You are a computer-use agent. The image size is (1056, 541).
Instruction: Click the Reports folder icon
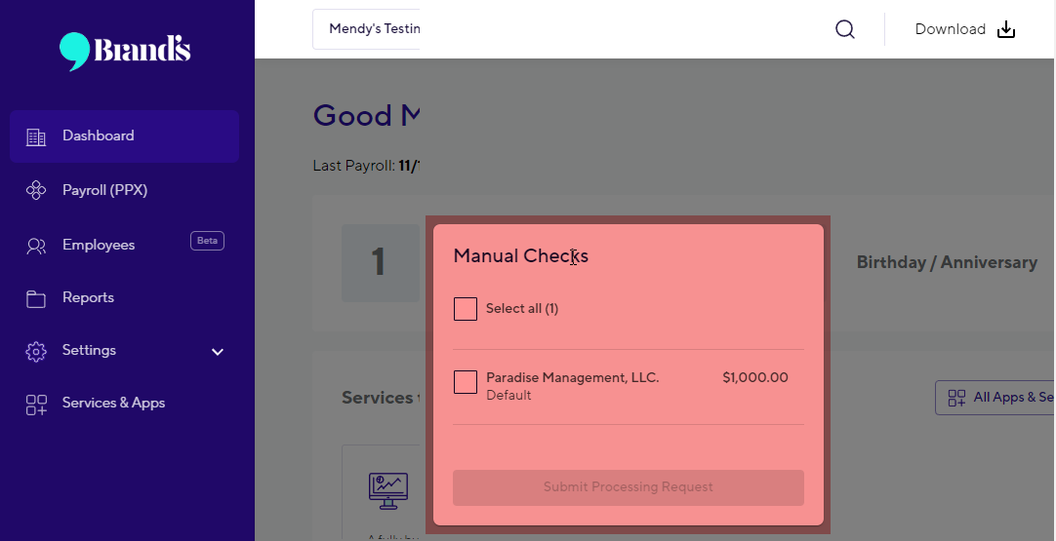click(x=36, y=298)
